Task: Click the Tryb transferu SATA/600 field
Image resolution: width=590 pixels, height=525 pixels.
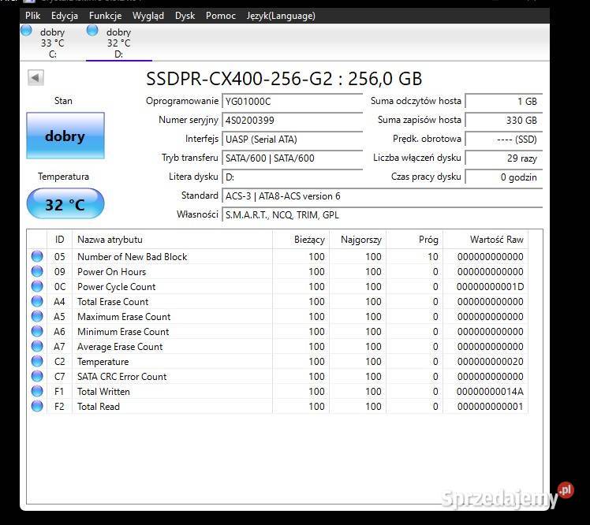Action: pyautogui.click(x=292, y=158)
